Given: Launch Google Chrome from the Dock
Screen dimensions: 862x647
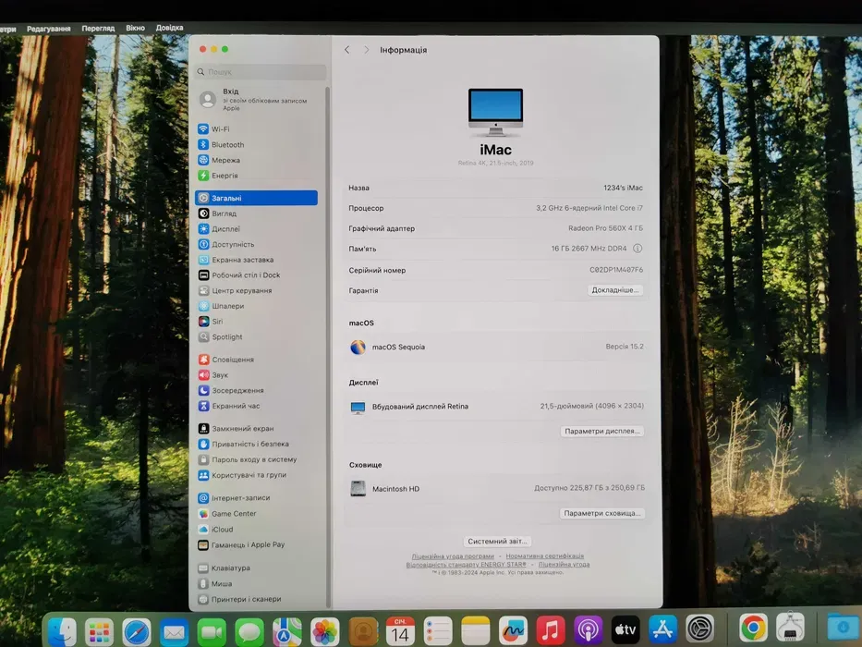Looking at the screenshot, I should (753, 629).
